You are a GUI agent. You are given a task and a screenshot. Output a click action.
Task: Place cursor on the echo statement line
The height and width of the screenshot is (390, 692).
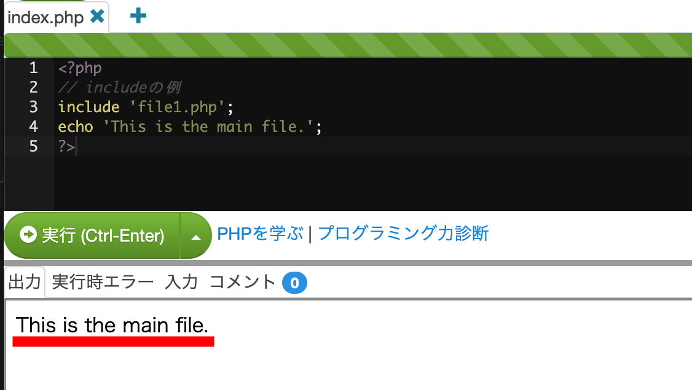point(184,126)
